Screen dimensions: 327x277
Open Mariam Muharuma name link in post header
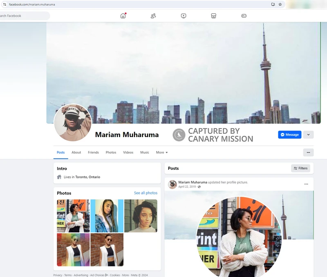click(193, 182)
